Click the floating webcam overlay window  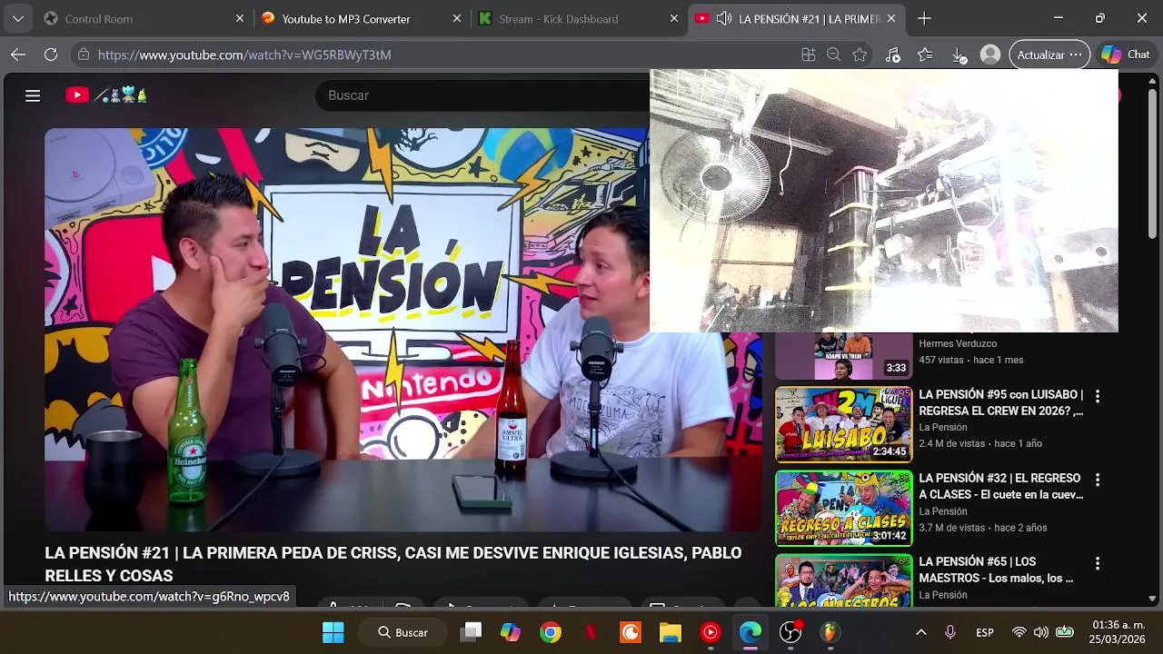(x=884, y=201)
